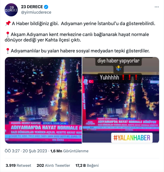The width and height of the screenshot is (164, 172).
Task: Click the #YALANHABER hashtag sticker
Action: click(x=132, y=138)
